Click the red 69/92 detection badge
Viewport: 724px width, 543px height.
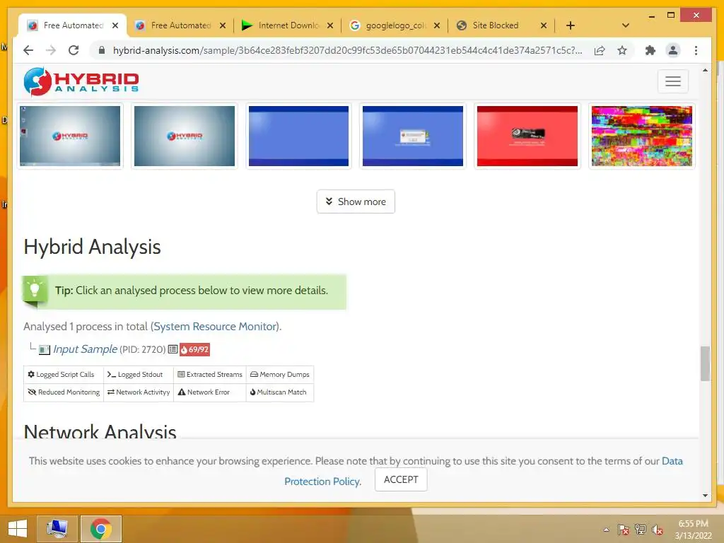point(194,349)
